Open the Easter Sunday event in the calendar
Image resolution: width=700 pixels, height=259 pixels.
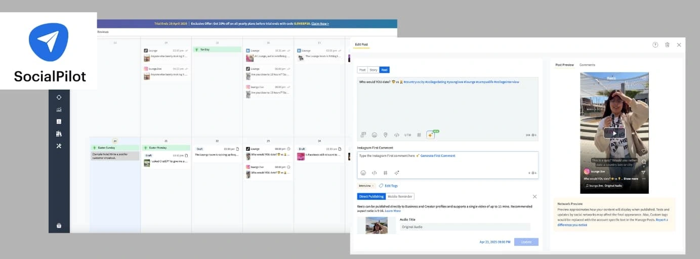coord(114,148)
